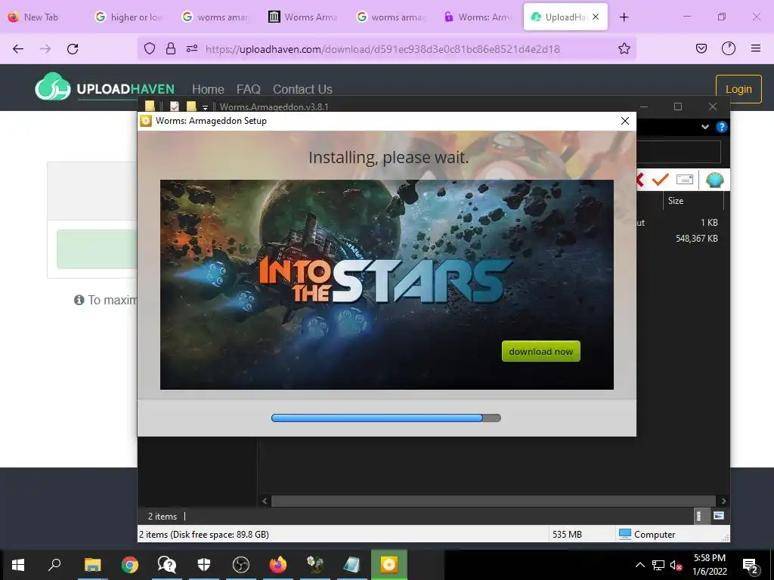
Task: Click the installer taskbar icon
Action: [389, 565]
